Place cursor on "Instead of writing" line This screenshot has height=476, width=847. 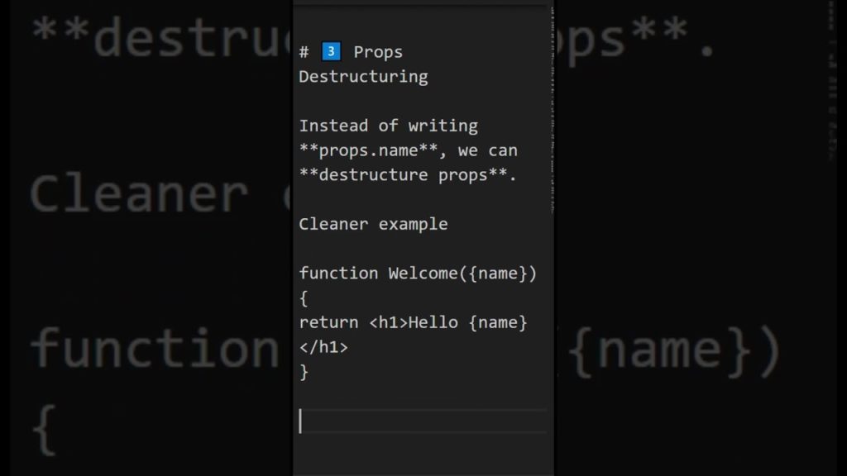coord(388,126)
